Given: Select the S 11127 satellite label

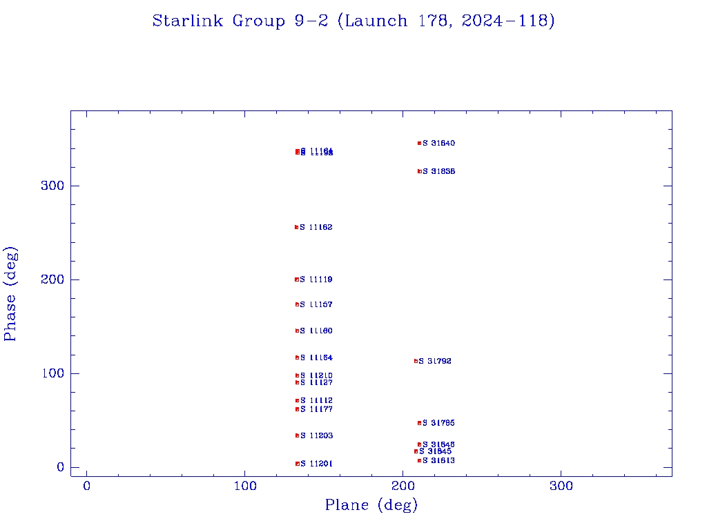Looking at the screenshot, I should pos(316,382).
